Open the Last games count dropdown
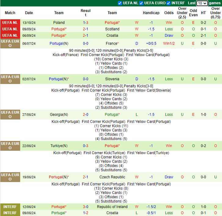This screenshot has height=216, width=222. pyautogui.click(x=202, y=3)
